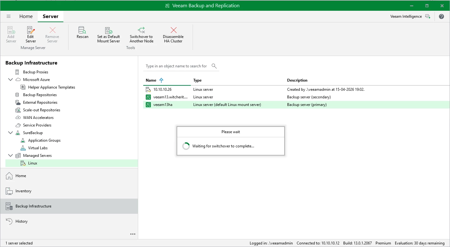The width and height of the screenshot is (450, 247).
Task: Click the Edit Server ribbon icon
Action: tap(31, 30)
